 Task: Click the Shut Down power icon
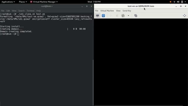coord(123,16)
